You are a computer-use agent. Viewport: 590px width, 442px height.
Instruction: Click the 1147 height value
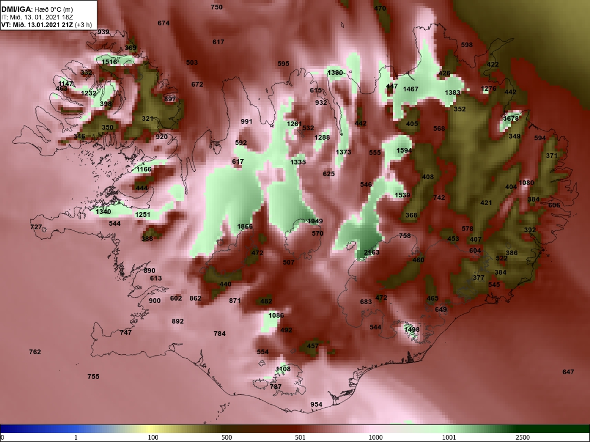[x=66, y=84]
